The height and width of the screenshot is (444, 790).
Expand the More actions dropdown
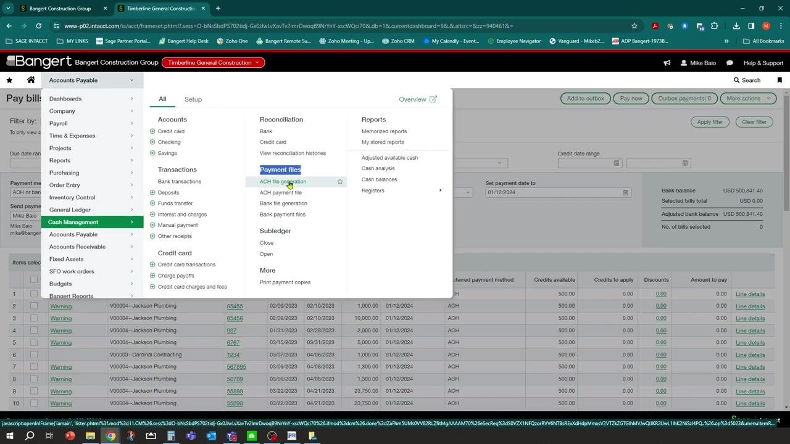click(x=748, y=99)
